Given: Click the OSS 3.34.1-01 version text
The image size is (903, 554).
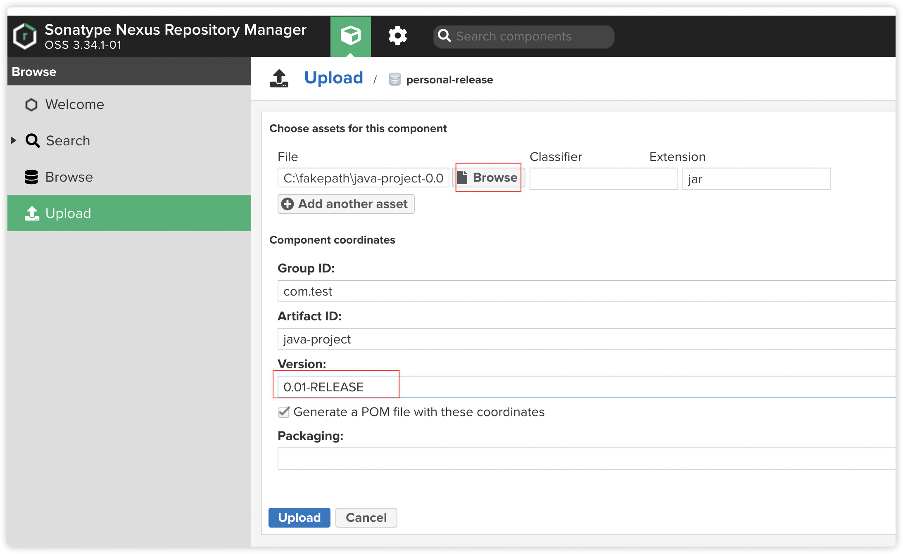Looking at the screenshot, I should click(x=83, y=45).
